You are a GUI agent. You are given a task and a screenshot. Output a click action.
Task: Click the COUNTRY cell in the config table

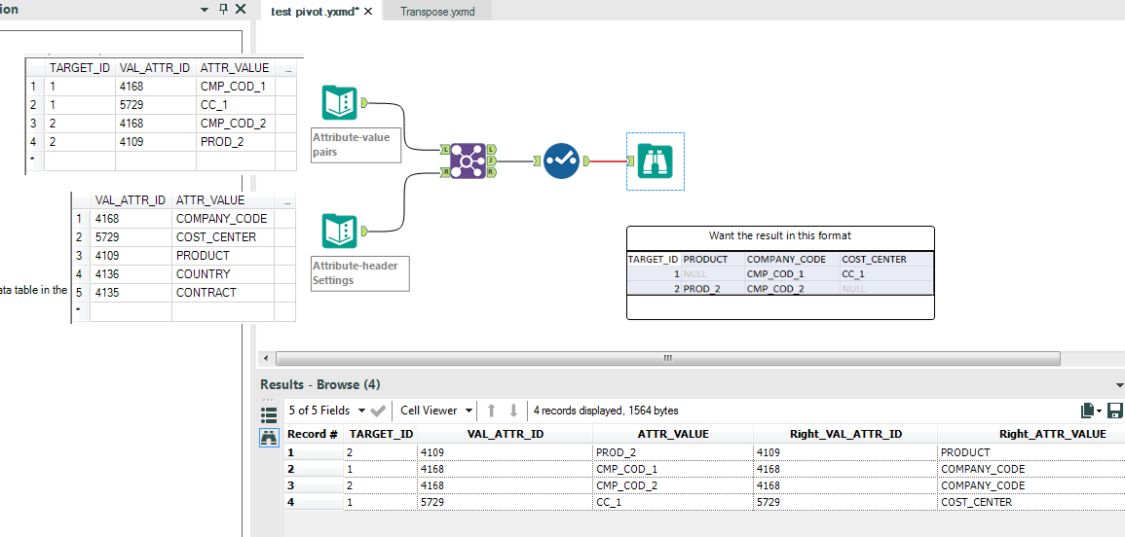click(223, 274)
